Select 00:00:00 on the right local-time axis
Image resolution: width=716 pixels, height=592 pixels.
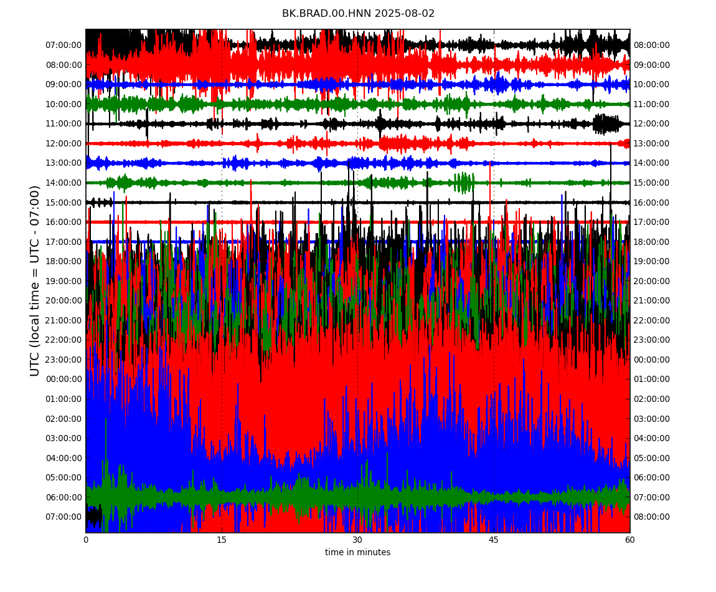click(652, 360)
